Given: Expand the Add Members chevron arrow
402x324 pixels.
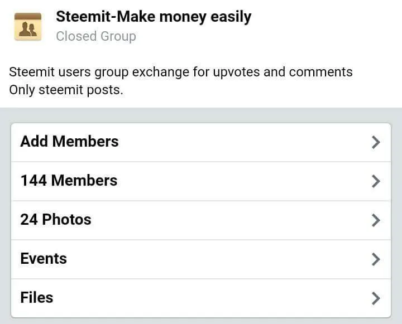Looking at the screenshot, I should [x=376, y=142].
